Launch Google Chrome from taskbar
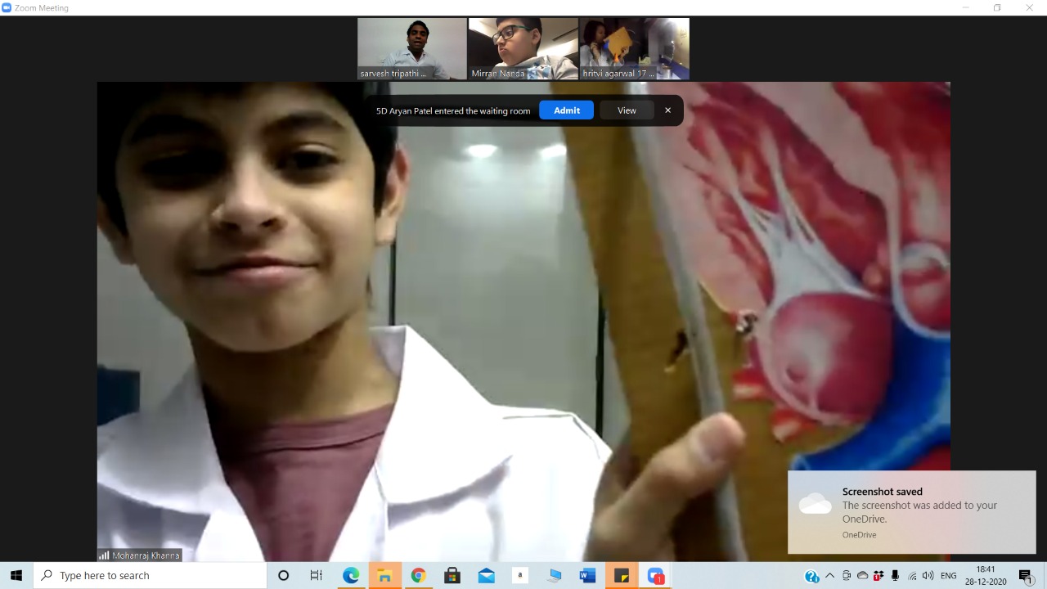 point(418,575)
